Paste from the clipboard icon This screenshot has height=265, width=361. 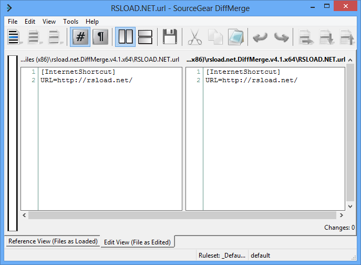pos(236,37)
